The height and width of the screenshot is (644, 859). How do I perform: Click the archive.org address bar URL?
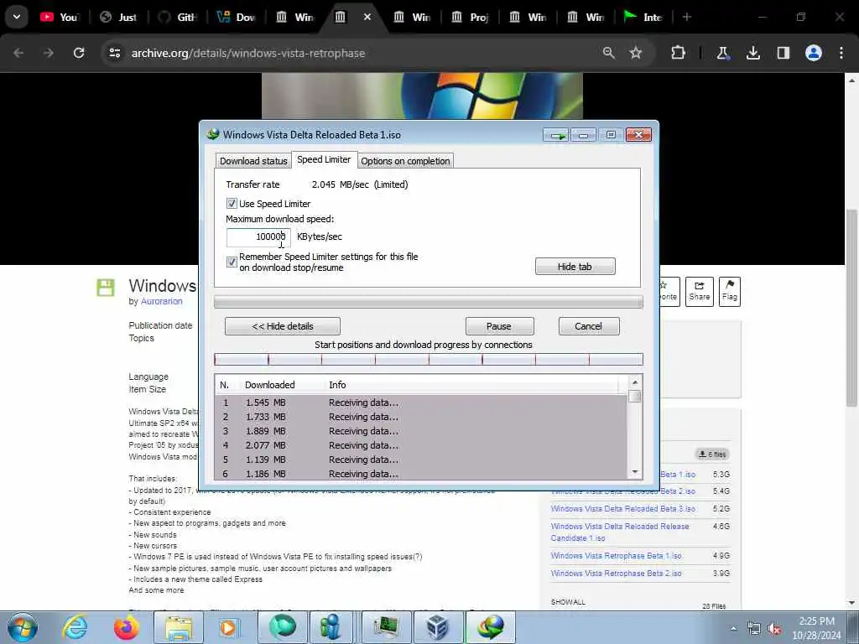[x=248, y=53]
